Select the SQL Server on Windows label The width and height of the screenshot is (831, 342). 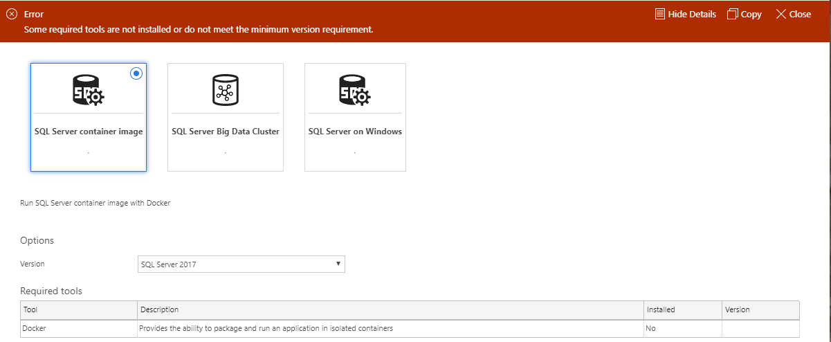[355, 132]
